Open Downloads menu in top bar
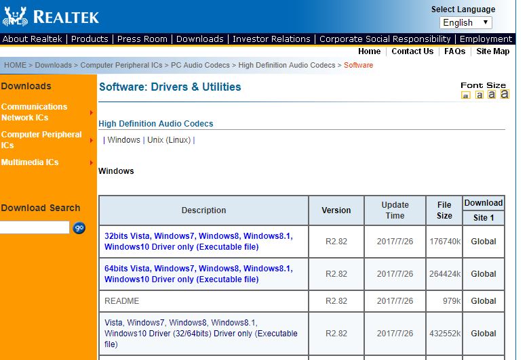This screenshot has height=360, width=529. pos(199,39)
